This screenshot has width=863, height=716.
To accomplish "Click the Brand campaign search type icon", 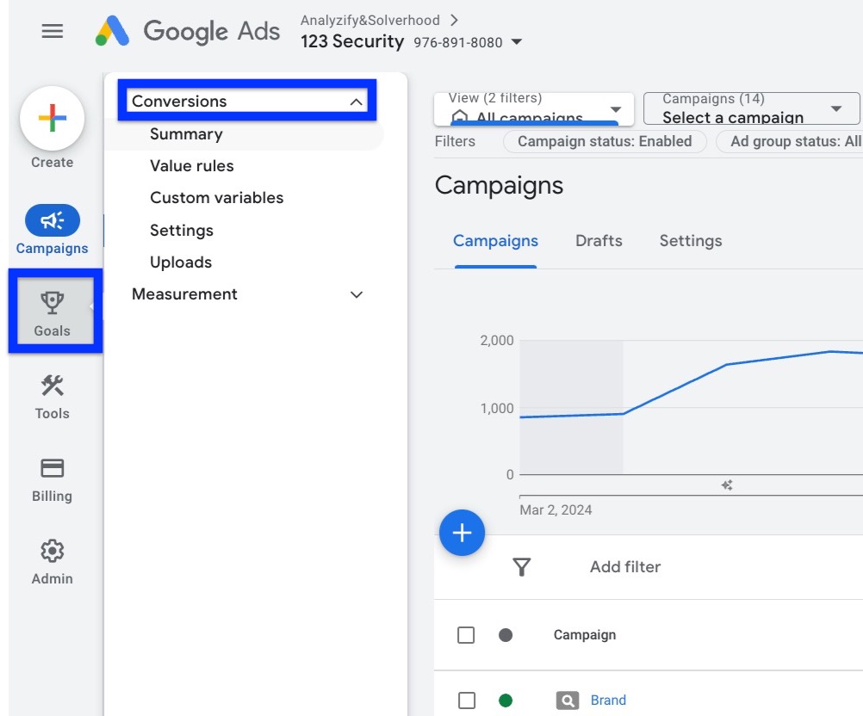I will (x=568, y=701).
